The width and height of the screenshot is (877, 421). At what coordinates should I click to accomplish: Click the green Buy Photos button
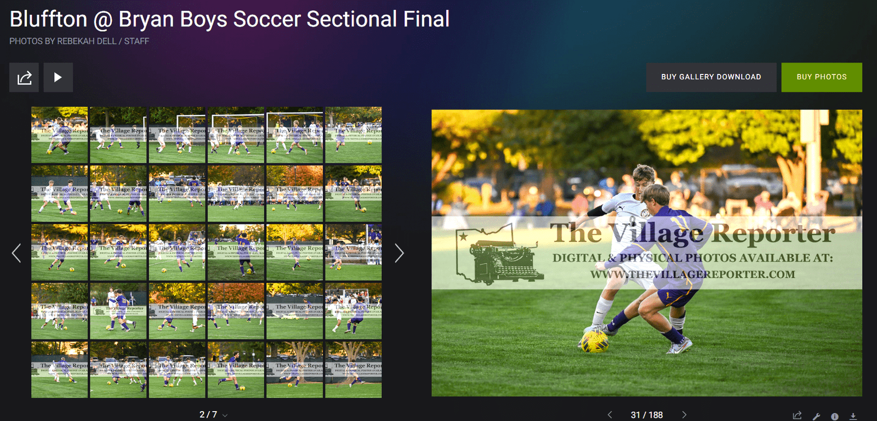click(822, 77)
